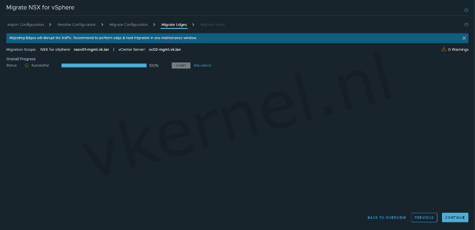Click the chevron after Import Configuration

(50, 24)
